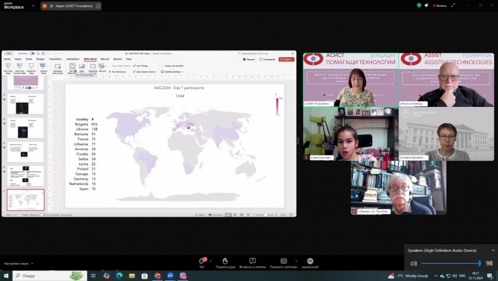Toggle Play Narrations checkbox

(x=110, y=71)
